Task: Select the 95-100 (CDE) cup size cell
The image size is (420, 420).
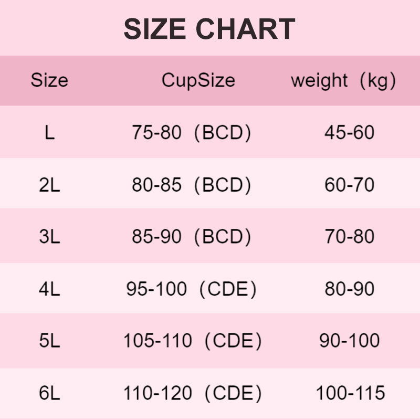Action: pos(192,289)
